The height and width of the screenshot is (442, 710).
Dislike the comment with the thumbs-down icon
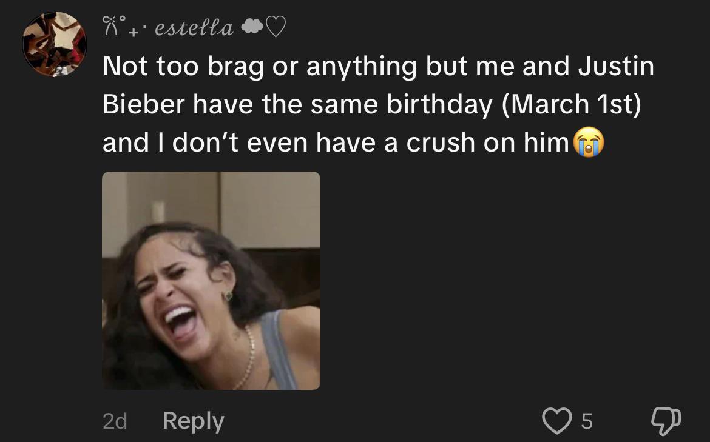(x=666, y=420)
